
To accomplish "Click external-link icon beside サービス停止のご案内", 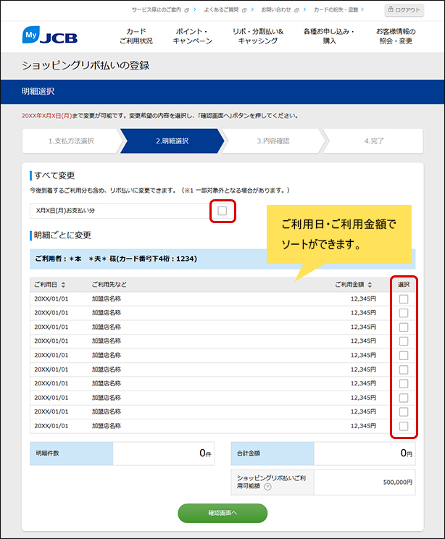I will click(x=187, y=10).
